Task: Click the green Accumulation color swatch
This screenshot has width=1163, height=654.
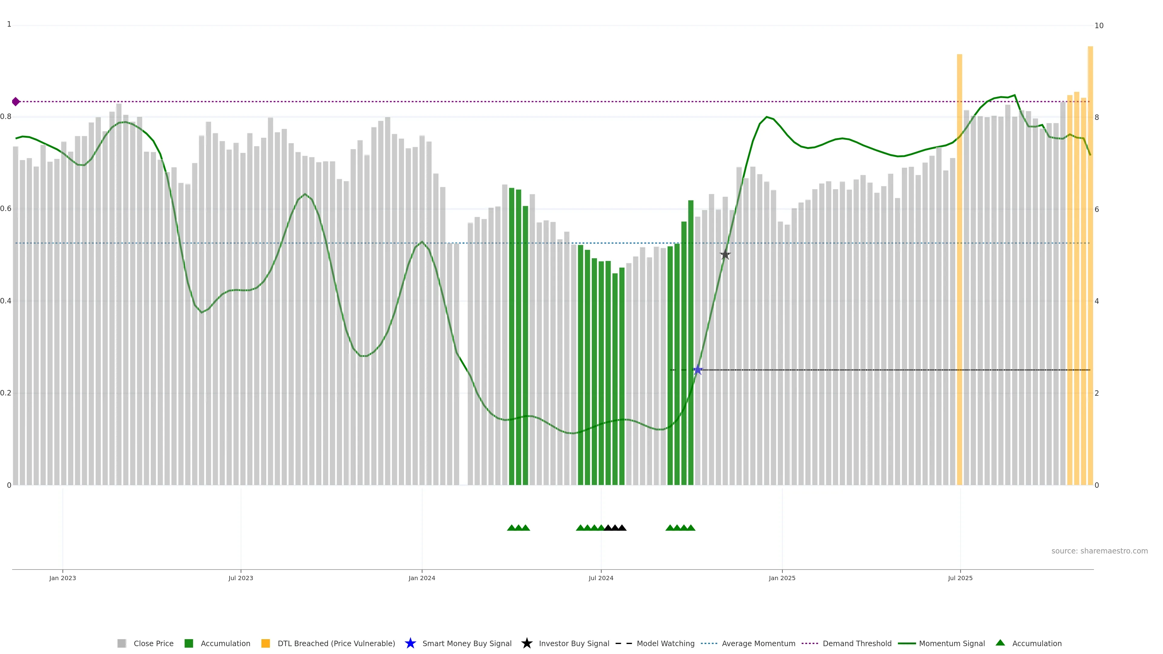Action: click(189, 643)
